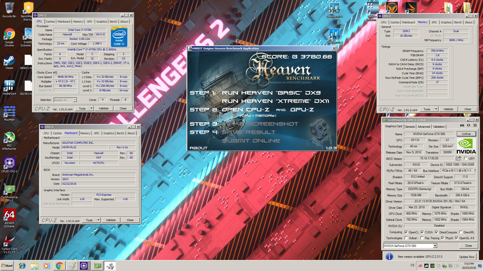Switch to the Graphics tab in the CPU-Z Memory window

[x=446, y=22]
